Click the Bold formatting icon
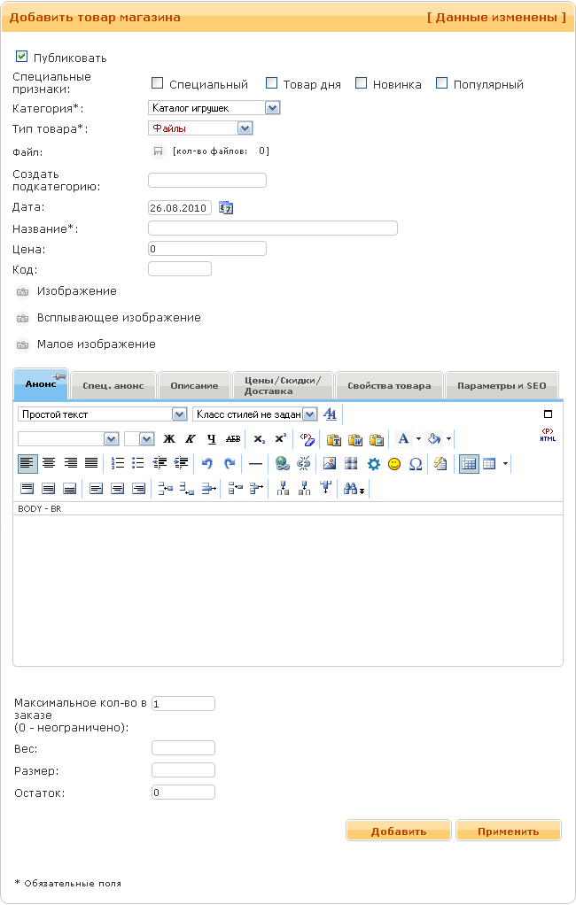 pos(169,438)
